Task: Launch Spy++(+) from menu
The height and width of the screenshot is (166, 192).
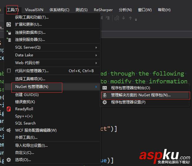Action: coord(24,116)
